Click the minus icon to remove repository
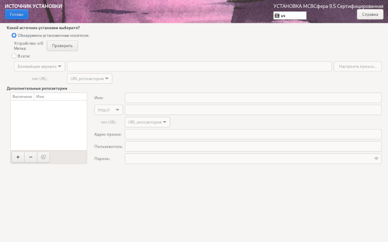Viewport: 388px width, 242px height. tap(31, 157)
